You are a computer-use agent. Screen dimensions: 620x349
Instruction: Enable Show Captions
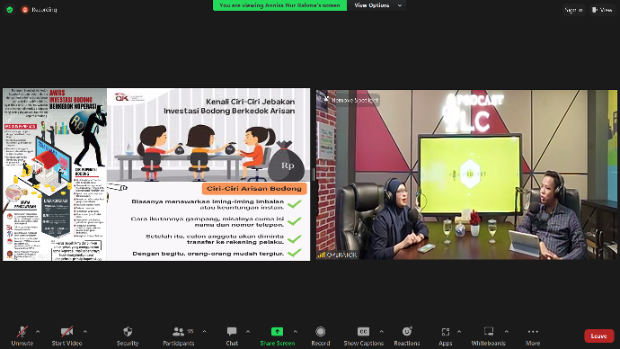(x=363, y=336)
